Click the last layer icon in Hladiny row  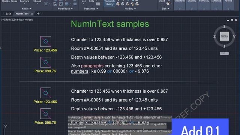click(137, 4)
